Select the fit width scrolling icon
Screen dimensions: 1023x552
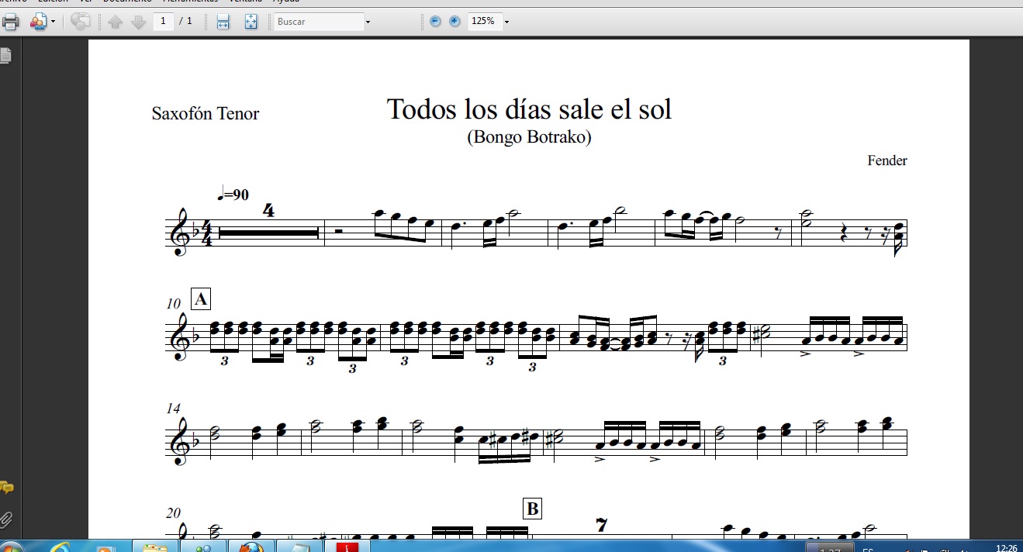pyautogui.click(x=223, y=22)
